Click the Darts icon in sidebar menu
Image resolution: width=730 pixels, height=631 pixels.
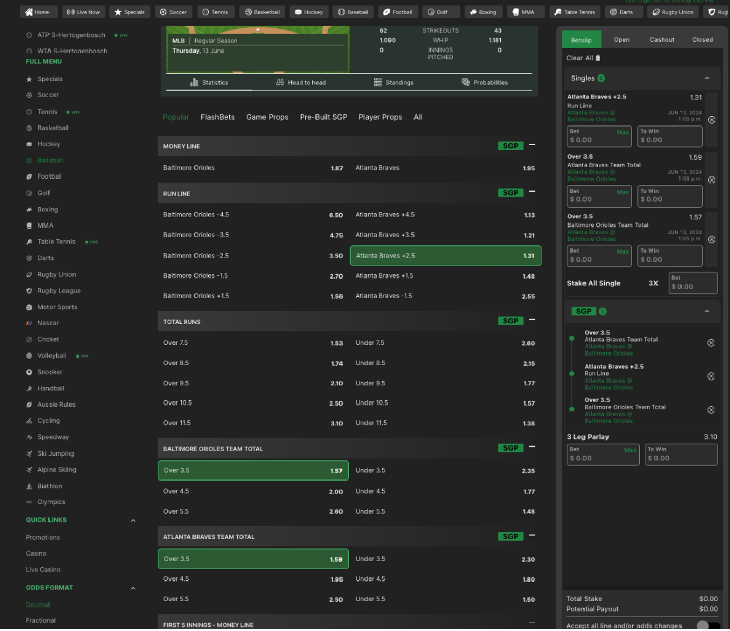29,258
